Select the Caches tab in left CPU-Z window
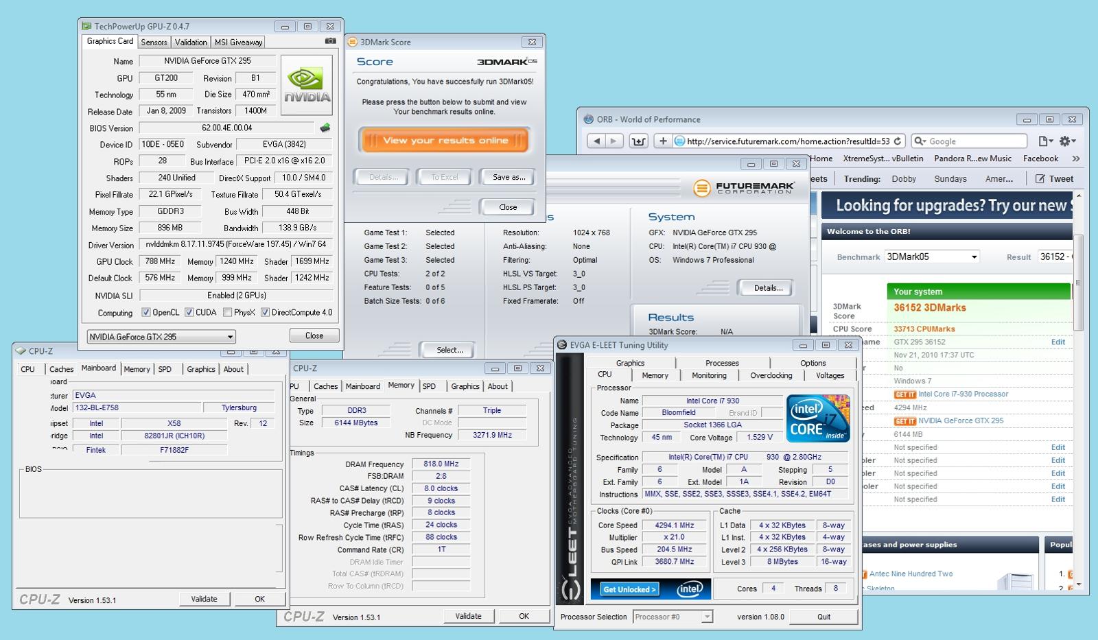This screenshot has height=640, width=1098. [x=61, y=369]
